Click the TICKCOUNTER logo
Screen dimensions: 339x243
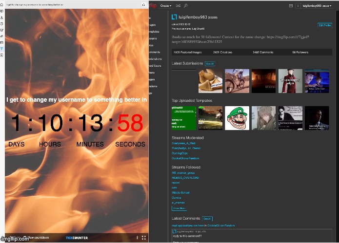click(x=77, y=238)
